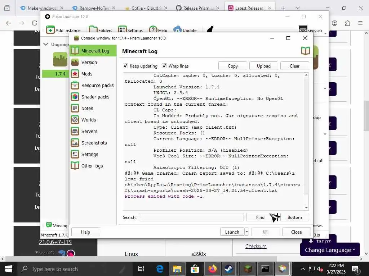Image resolution: width=369 pixels, height=276 pixels.
Task: Click the log scrollbar up arrow
Action: (306, 75)
